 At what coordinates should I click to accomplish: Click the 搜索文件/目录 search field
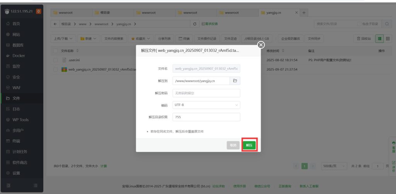click(335, 24)
